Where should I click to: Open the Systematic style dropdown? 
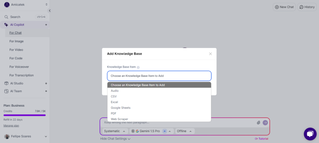click(x=115, y=131)
